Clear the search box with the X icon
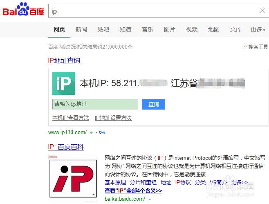The width and height of the screenshot is (269, 204). [262, 11]
